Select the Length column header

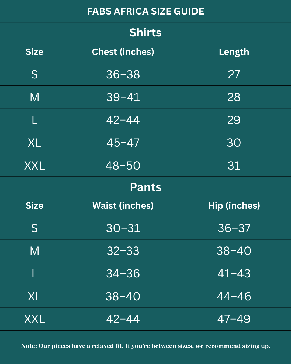point(234,52)
